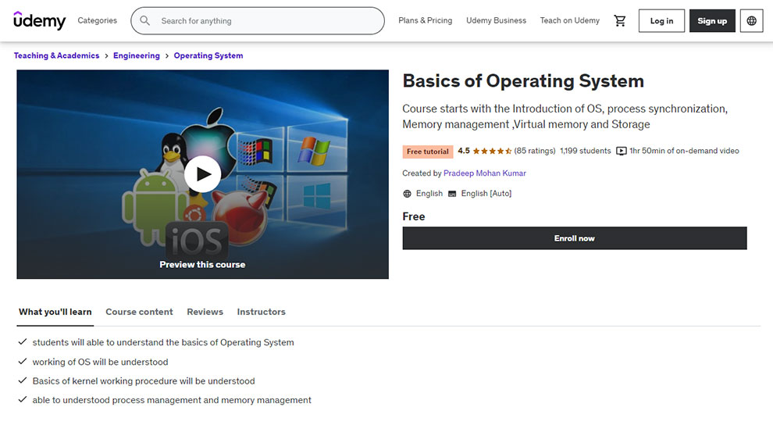
Task: Select the What you'll learn tab
Action: tap(55, 312)
